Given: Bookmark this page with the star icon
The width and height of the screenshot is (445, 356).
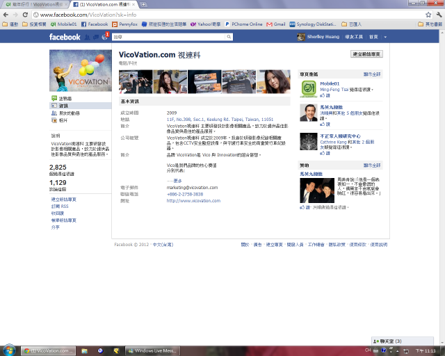Looking at the screenshot, I should [x=428, y=15].
